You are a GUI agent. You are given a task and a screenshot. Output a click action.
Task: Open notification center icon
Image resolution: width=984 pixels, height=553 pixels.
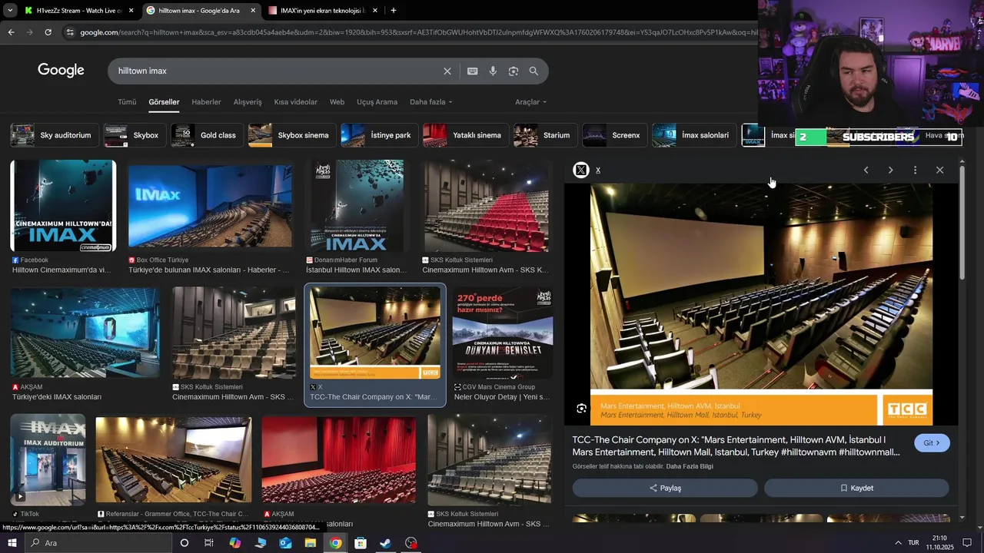point(967,543)
